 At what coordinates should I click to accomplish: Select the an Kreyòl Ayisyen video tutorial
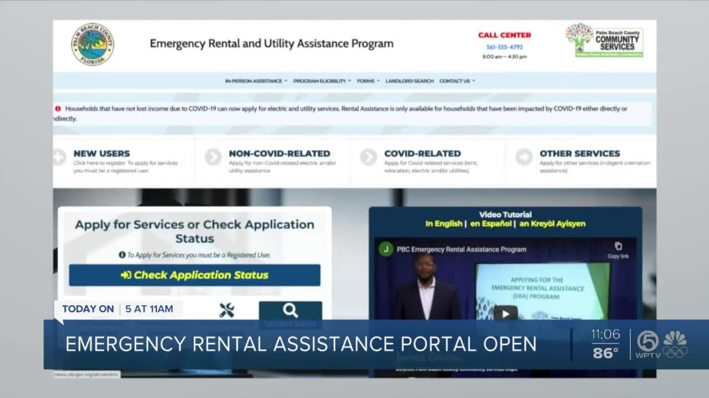coord(552,224)
